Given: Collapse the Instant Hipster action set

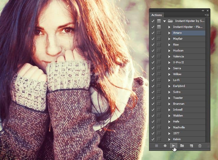Looking at the screenshot, I should [164, 21].
